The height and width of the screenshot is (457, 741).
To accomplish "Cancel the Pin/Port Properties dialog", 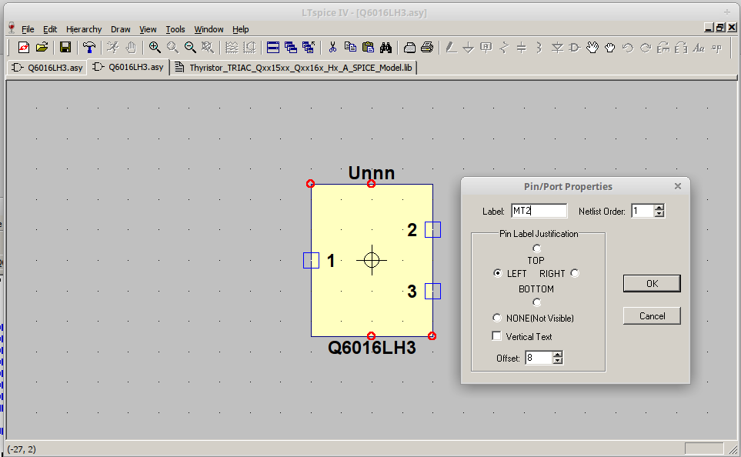I will pyautogui.click(x=652, y=316).
